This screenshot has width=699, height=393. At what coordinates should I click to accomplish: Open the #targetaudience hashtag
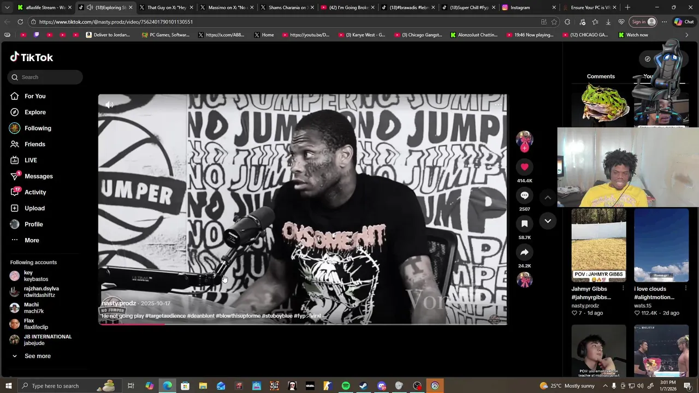pyautogui.click(x=165, y=316)
